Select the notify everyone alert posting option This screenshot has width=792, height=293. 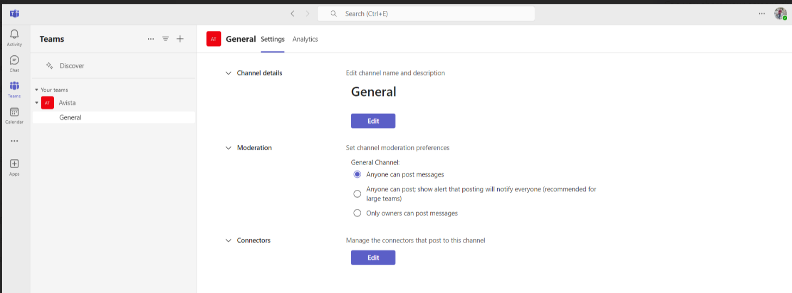(357, 194)
